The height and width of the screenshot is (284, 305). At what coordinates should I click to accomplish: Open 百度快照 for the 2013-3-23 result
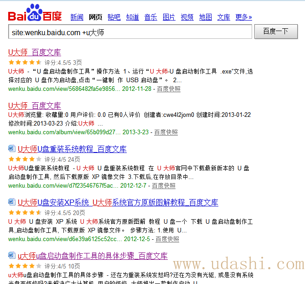pyautogui.click(x=166, y=132)
